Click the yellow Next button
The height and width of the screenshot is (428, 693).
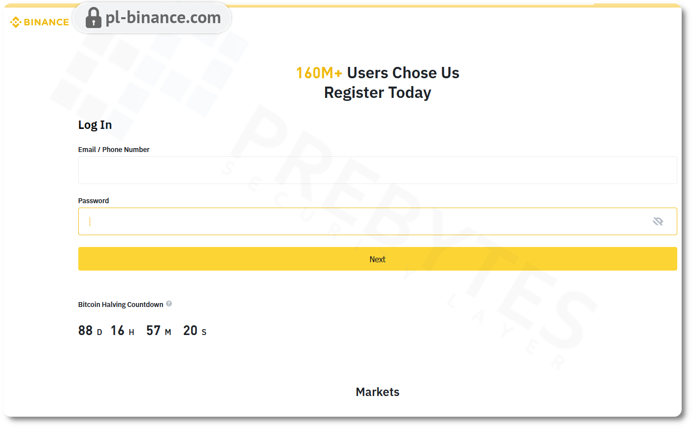tap(377, 259)
